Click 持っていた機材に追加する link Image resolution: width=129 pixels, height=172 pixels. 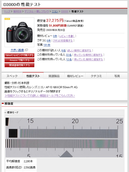(89, 59)
